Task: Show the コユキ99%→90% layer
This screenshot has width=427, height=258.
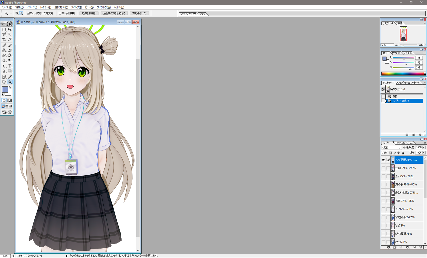Action: point(383,168)
